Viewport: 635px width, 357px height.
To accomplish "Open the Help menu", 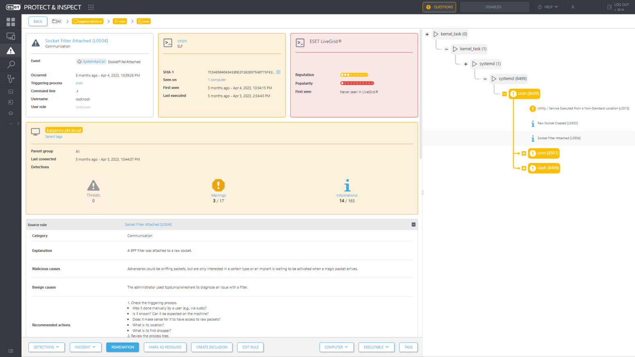I will 548,7.
